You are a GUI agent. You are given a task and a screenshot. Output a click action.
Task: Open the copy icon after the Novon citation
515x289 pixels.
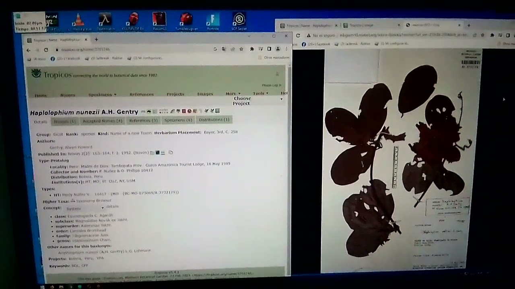[x=171, y=153]
